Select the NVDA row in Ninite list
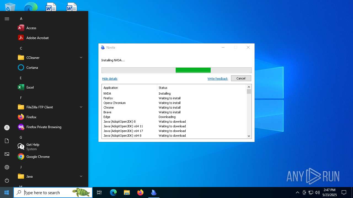Viewport: 353px width, 198px height. [174, 94]
